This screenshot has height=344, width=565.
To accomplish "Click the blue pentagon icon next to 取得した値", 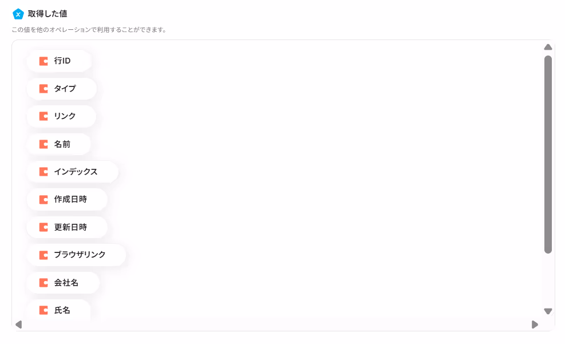I will click(x=18, y=14).
